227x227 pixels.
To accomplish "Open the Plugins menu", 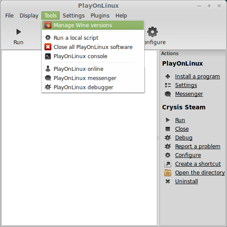I will pyautogui.click(x=100, y=16).
